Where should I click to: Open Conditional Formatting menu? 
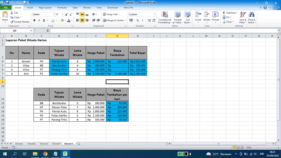tap(165, 17)
